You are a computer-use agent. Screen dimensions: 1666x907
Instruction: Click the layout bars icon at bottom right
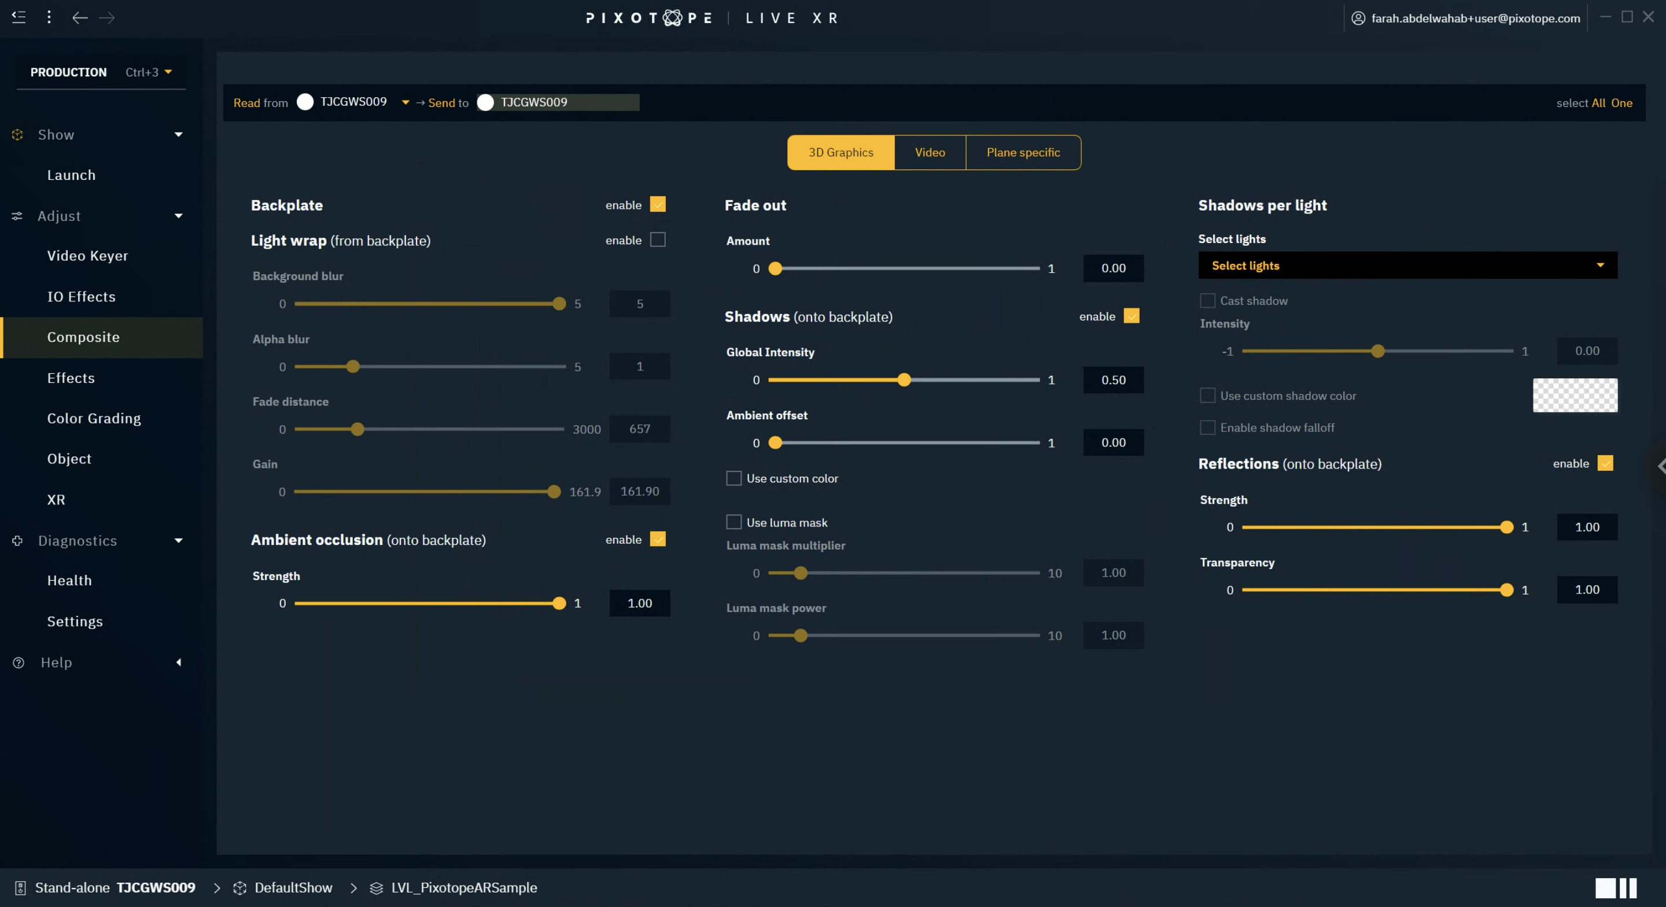1616,888
